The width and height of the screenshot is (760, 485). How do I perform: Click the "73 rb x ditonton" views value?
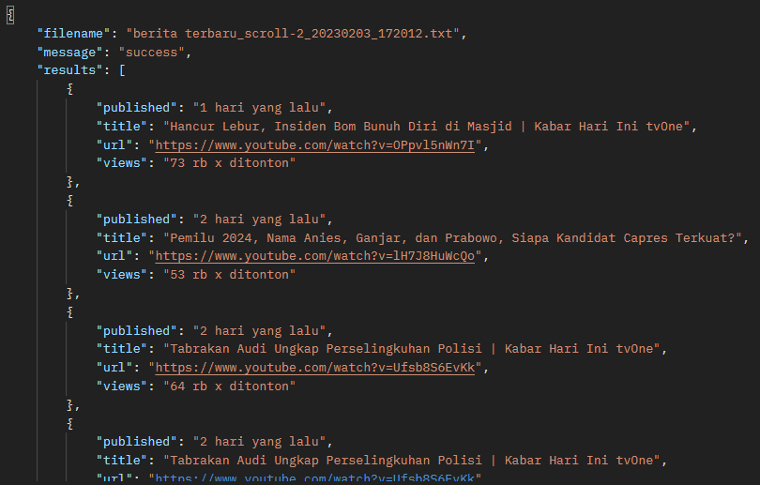[229, 163]
